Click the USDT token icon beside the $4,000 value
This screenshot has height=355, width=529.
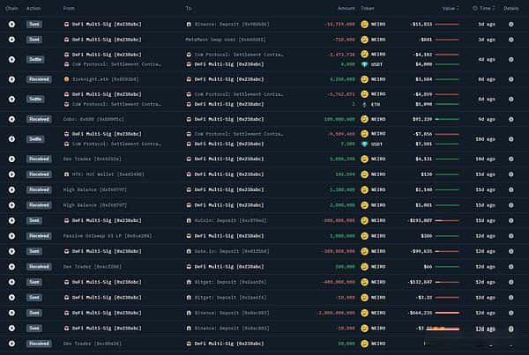pyautogui.click(x=365, y=64)
